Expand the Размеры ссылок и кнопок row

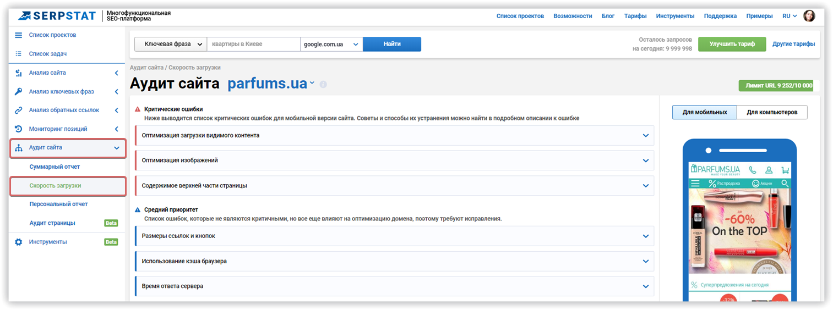pyautogui.click(x=394, y=236)
